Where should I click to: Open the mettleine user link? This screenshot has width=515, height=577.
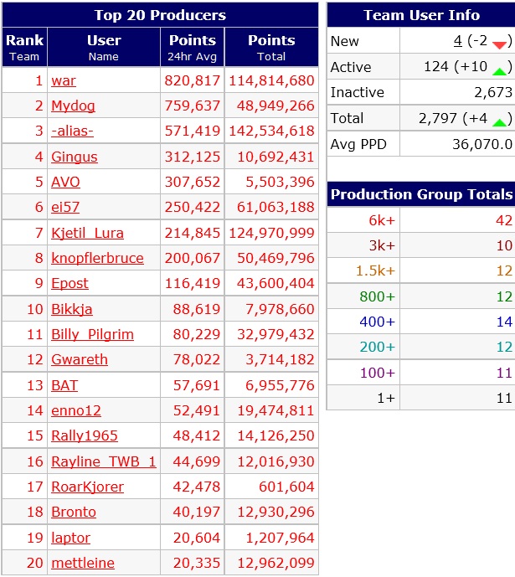83,563
